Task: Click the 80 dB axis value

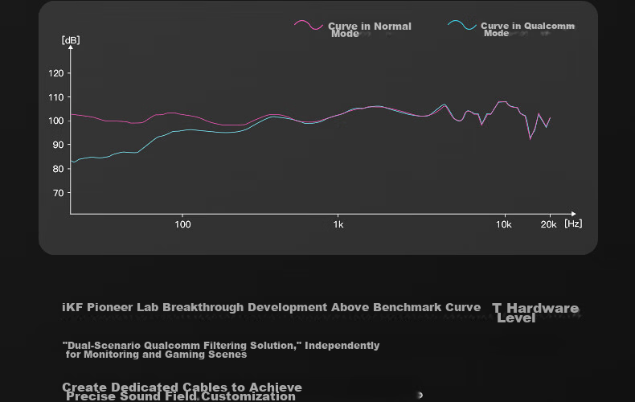Action: pyautogui.click(x=59, y=169)
